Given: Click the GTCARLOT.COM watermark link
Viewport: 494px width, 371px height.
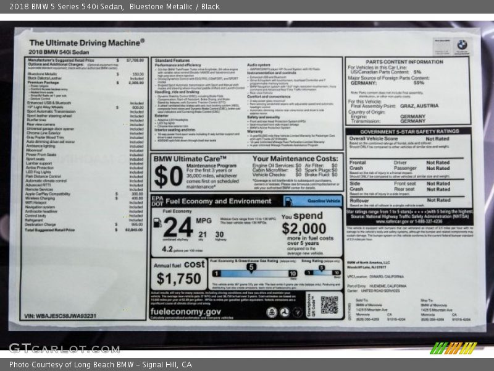Looking at the screenshot, I should [65, 348].
